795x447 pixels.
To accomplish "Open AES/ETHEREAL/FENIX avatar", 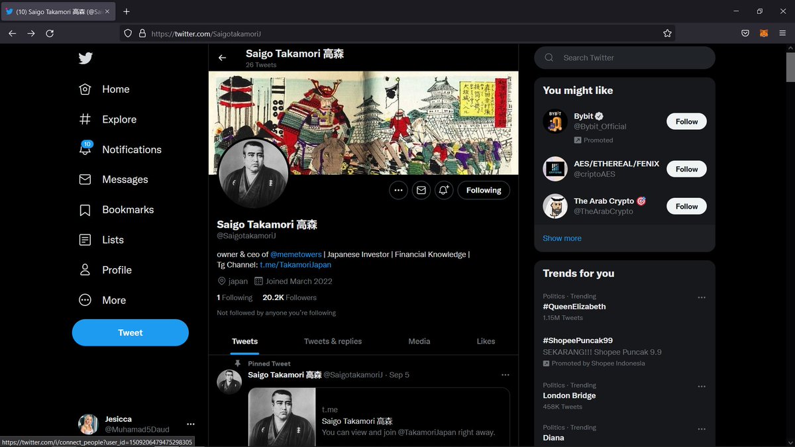I will [555, 169].
